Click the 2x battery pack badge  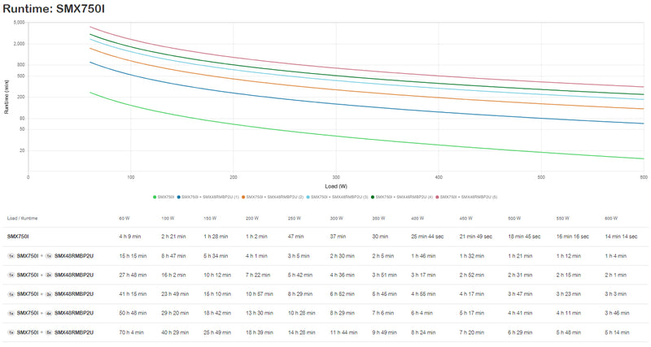click(48, 274)
